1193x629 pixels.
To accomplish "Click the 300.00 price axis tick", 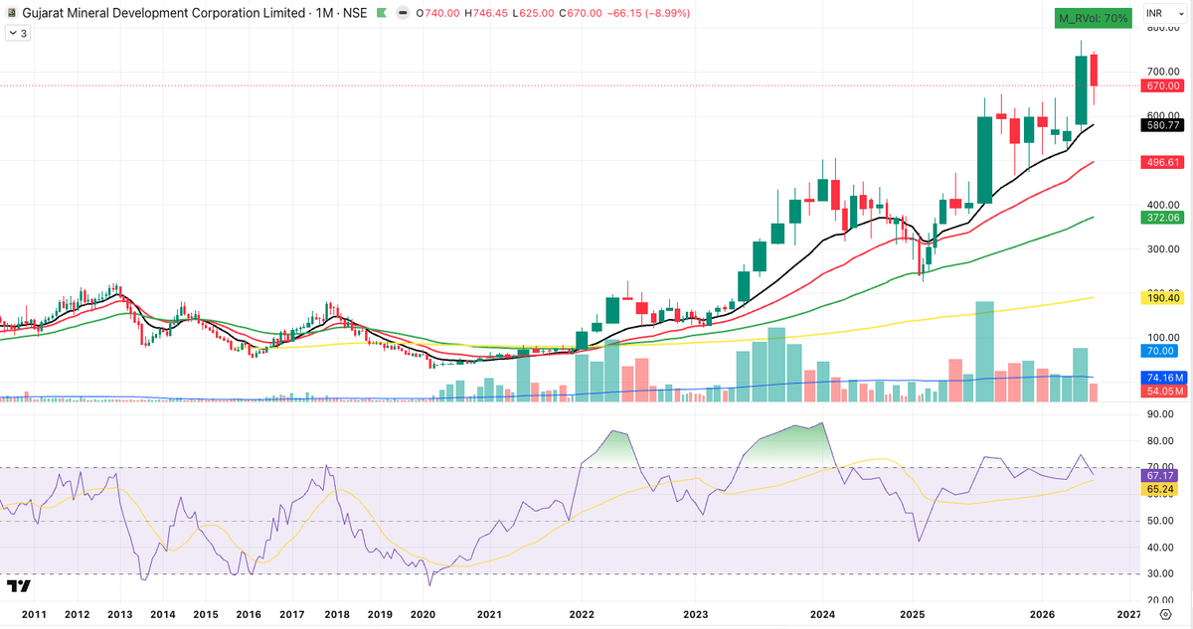I will point(1162,249).
